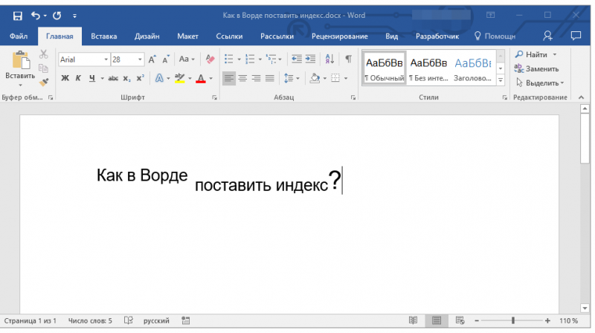Undo the last action
Image resolution: width=595 pixels, height=333 pixels.
tap(35, 16)
